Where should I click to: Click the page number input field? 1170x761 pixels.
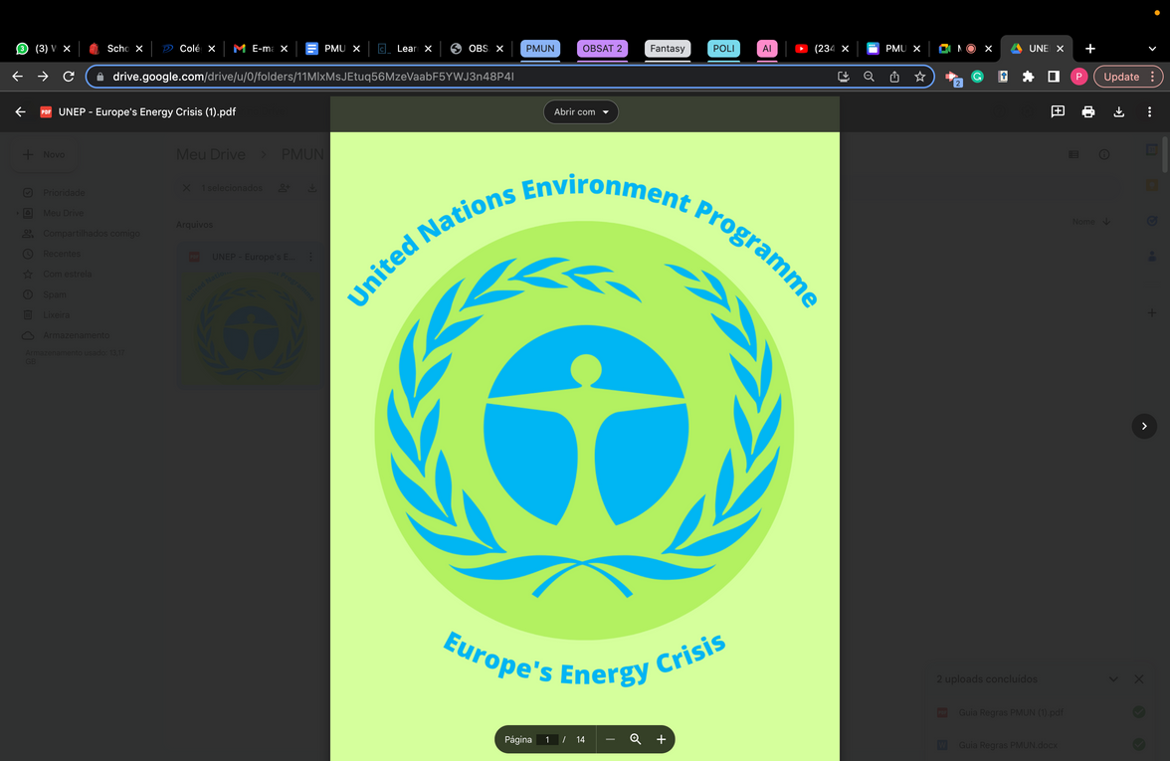(547, 739)
